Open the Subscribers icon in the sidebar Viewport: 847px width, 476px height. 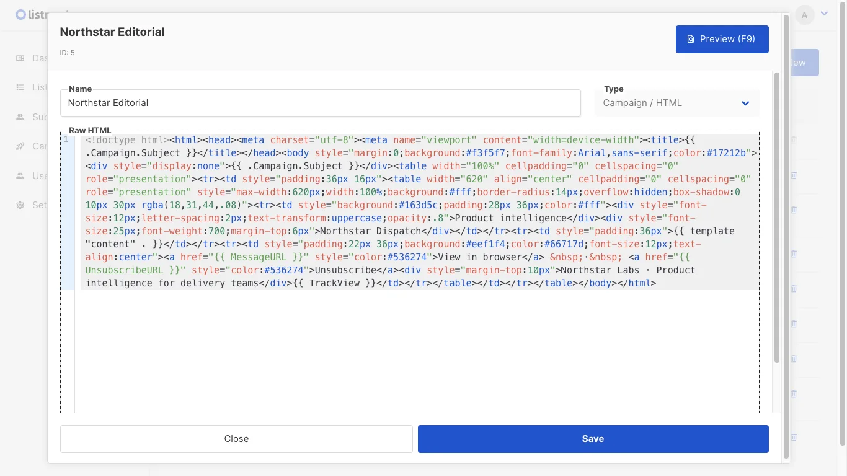point(20,117)
